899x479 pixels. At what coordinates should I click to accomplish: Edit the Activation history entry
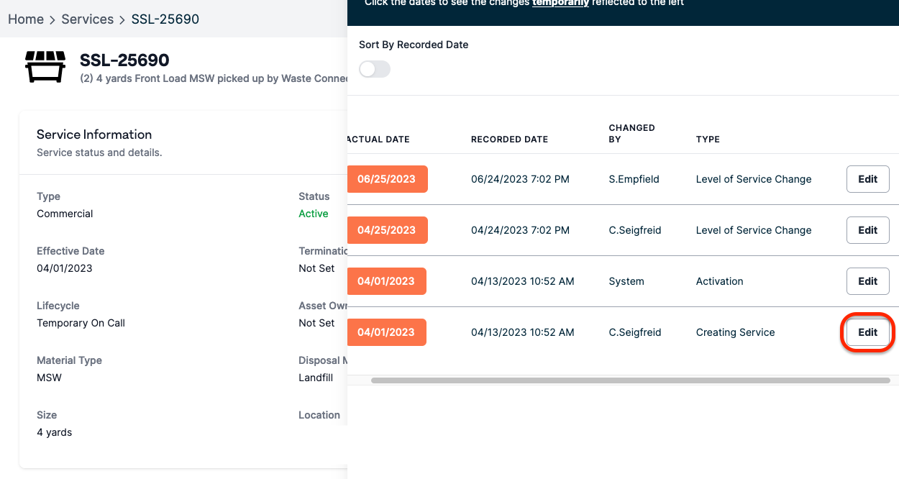868,281
